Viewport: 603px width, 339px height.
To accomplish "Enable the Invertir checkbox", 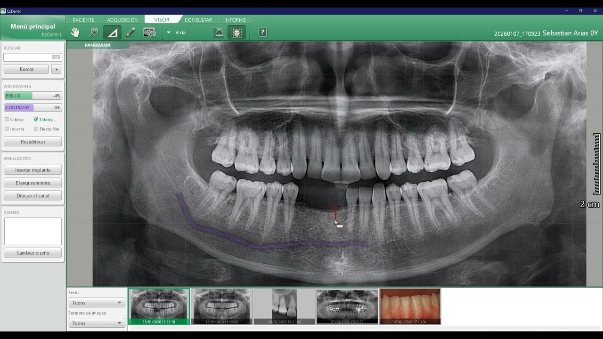I will pyautogui.click(x=7, y=129).
